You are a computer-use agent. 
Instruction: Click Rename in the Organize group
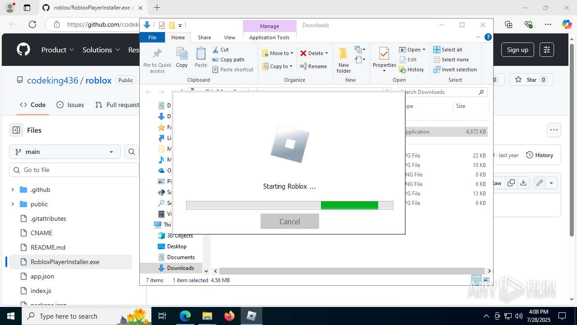(x=314, y=66)
